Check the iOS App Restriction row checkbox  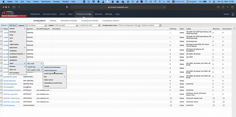click(1, 81)
